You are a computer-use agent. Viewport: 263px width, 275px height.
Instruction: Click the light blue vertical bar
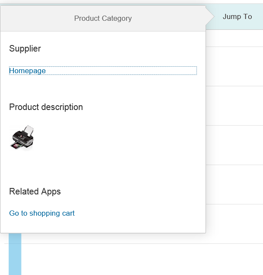pos(15,256)
